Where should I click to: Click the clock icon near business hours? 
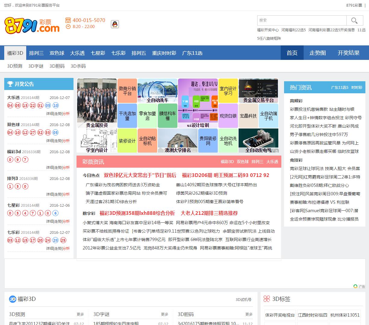coord(68,26)
